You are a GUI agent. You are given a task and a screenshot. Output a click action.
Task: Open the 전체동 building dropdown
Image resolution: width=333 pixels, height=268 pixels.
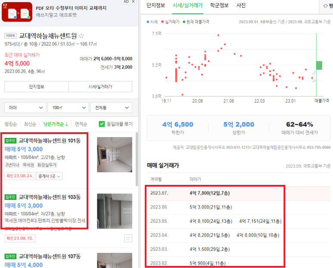coord(111,108)
